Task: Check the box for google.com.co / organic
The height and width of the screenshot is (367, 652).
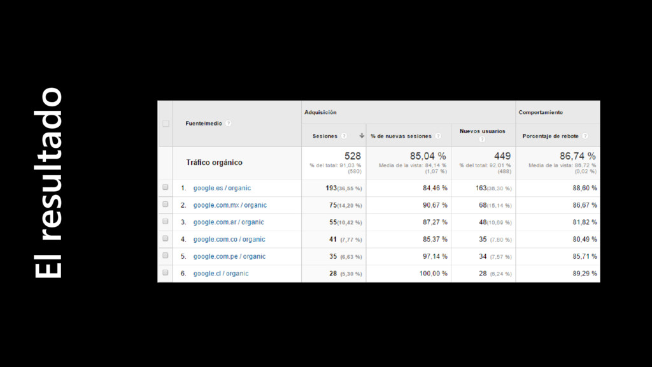Action: (x=166, y=238)
